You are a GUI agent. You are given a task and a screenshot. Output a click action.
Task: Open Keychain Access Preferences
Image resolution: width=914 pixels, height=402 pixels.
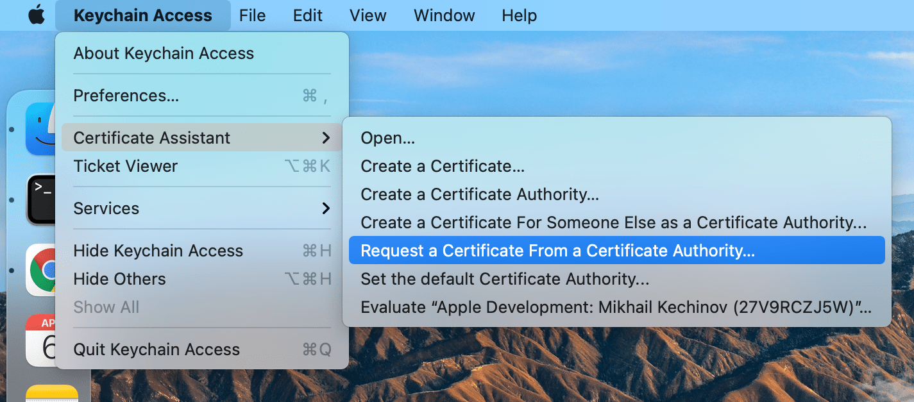[x=126, y=96]
